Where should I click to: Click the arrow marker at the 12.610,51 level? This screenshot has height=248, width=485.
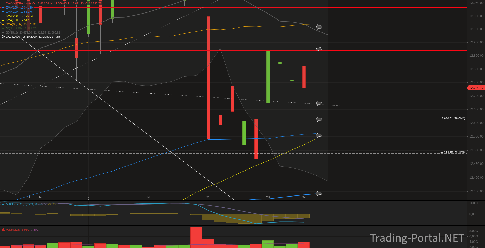319,119
